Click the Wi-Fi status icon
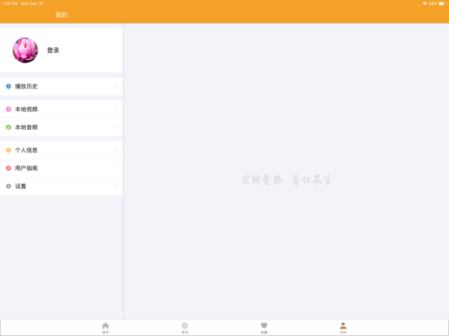This screenshot has height=336, width=449. 425,4
